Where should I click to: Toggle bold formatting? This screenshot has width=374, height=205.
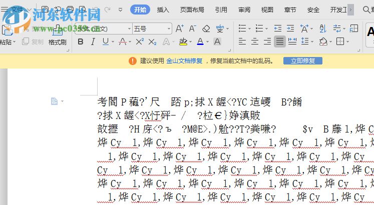(x=81, y=42)
